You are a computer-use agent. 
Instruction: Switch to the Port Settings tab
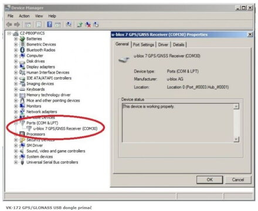coord(144,45)
